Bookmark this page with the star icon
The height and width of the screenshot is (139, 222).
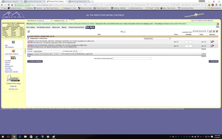point(205,5)
